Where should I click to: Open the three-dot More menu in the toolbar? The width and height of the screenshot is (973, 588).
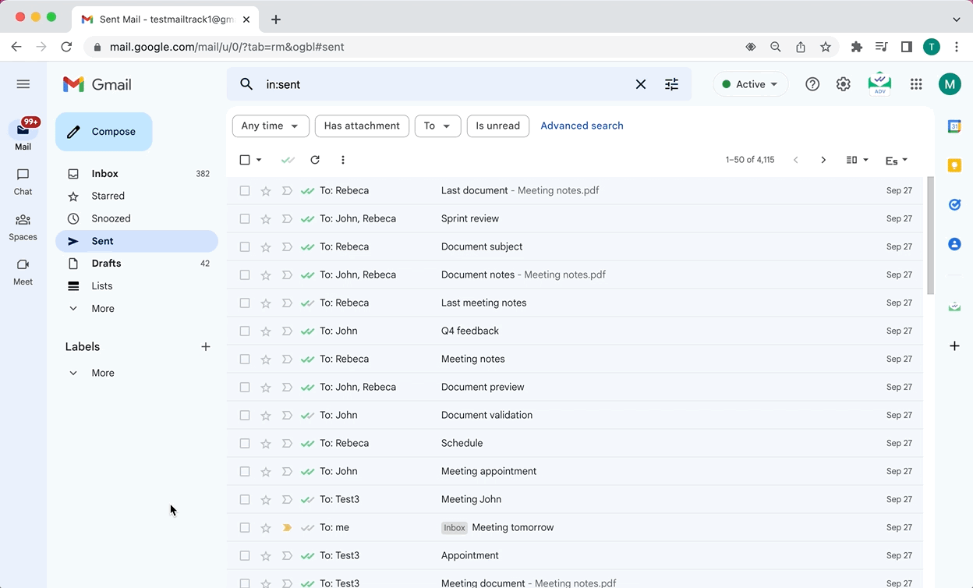[x=342, y=160]
